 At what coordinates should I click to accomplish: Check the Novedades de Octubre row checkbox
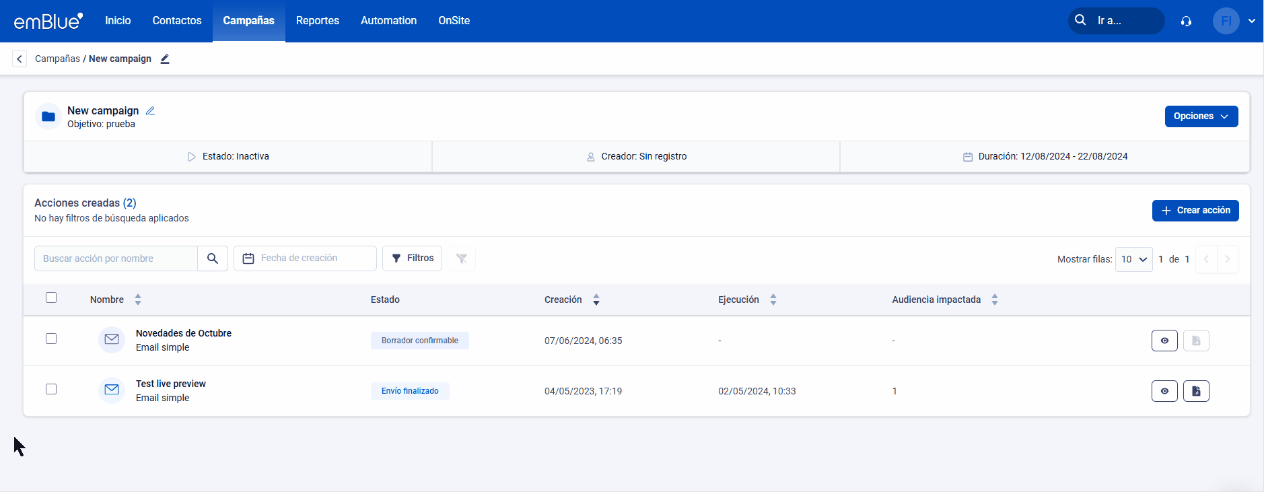coord(51,339)
